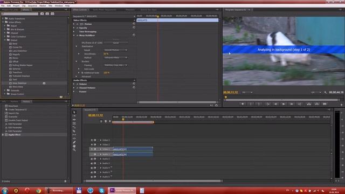345x194 pixels.
Task: Select Apply Effect in History panel
Action: pyautogui.click(x=15, y=135)
